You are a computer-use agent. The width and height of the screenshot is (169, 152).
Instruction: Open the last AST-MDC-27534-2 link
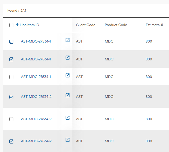(x=36, y=141)
